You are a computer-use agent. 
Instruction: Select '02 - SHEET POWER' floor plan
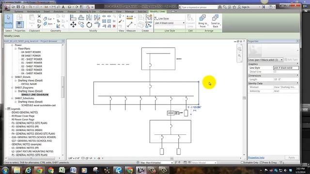[31, 66]
